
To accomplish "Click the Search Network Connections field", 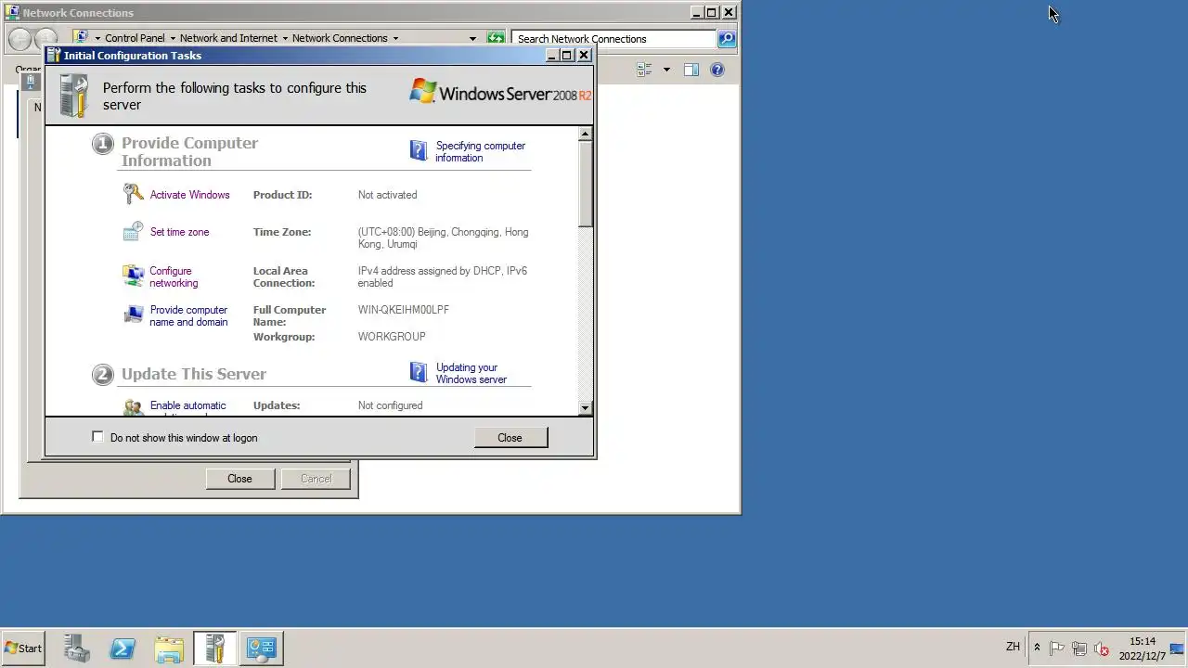I will pos(614,38).
